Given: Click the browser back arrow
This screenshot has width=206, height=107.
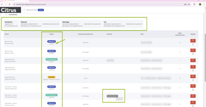Looking at the screenshot, I should pyautogui.click(x=2, y=4).
